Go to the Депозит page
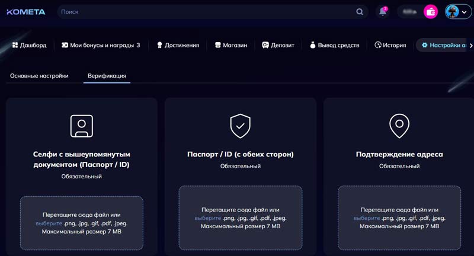This screenshot has width=474, height=256. [x=277, y=45]
